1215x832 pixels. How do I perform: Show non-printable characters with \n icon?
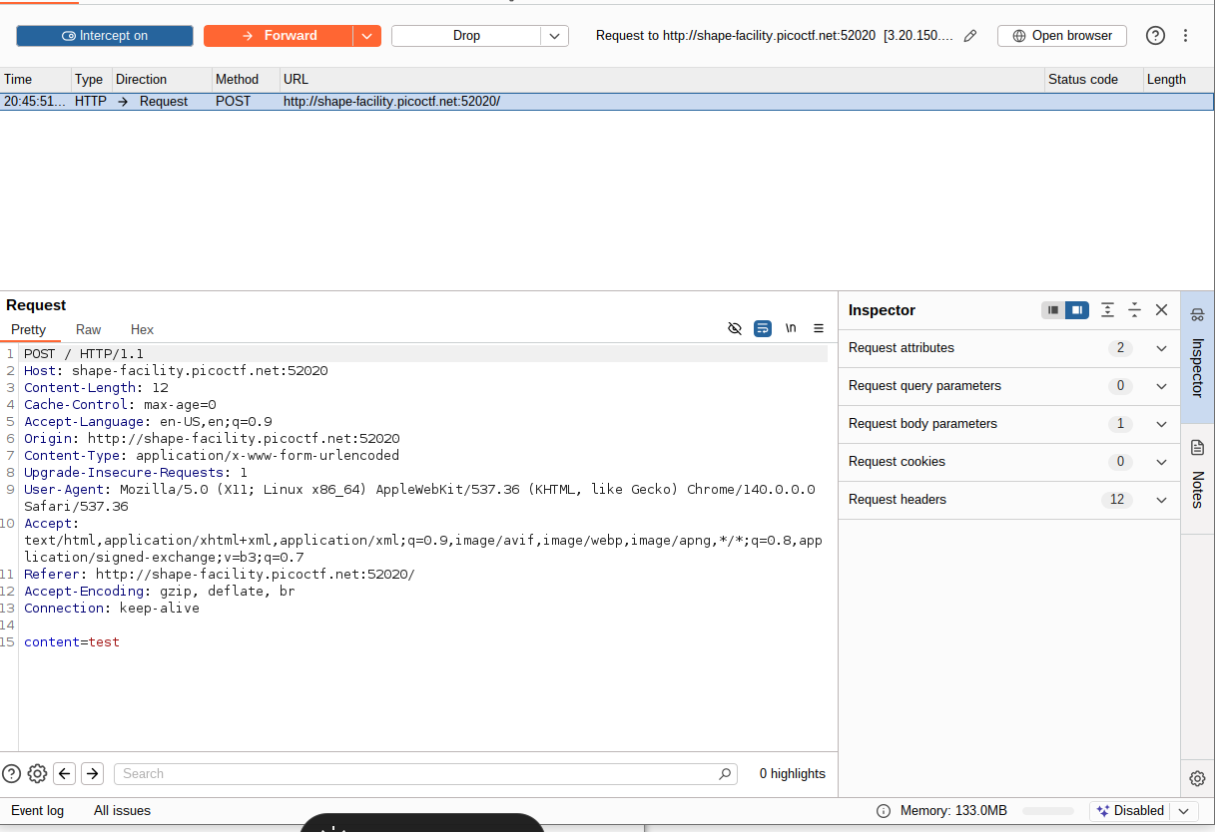[791, 328]
